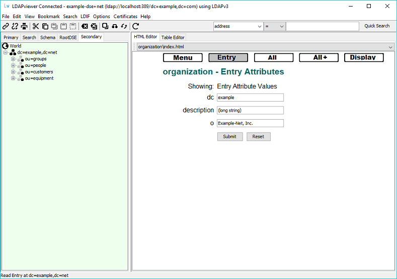Click the dc field containing example
Image resolution: width=397 pixels, height=279 pixels.
(250, 98)
